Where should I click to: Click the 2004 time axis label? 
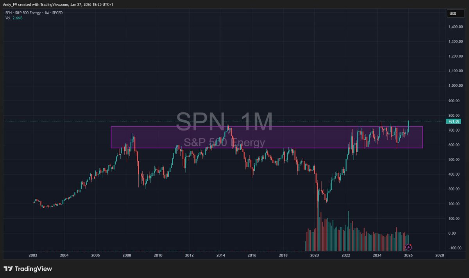point(64,255)
